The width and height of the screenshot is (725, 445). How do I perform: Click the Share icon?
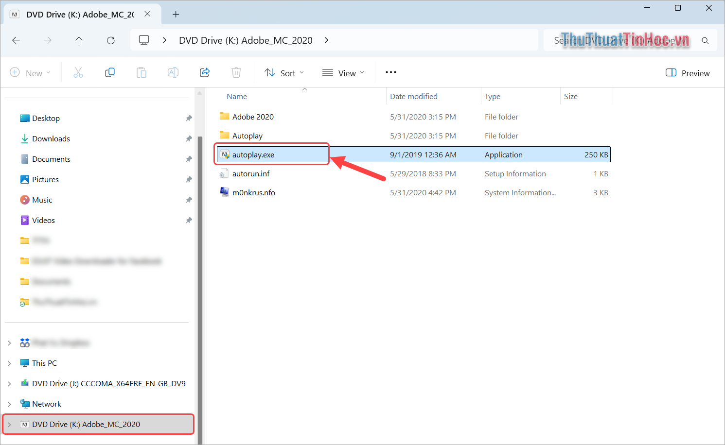click(x=205, y=73)
